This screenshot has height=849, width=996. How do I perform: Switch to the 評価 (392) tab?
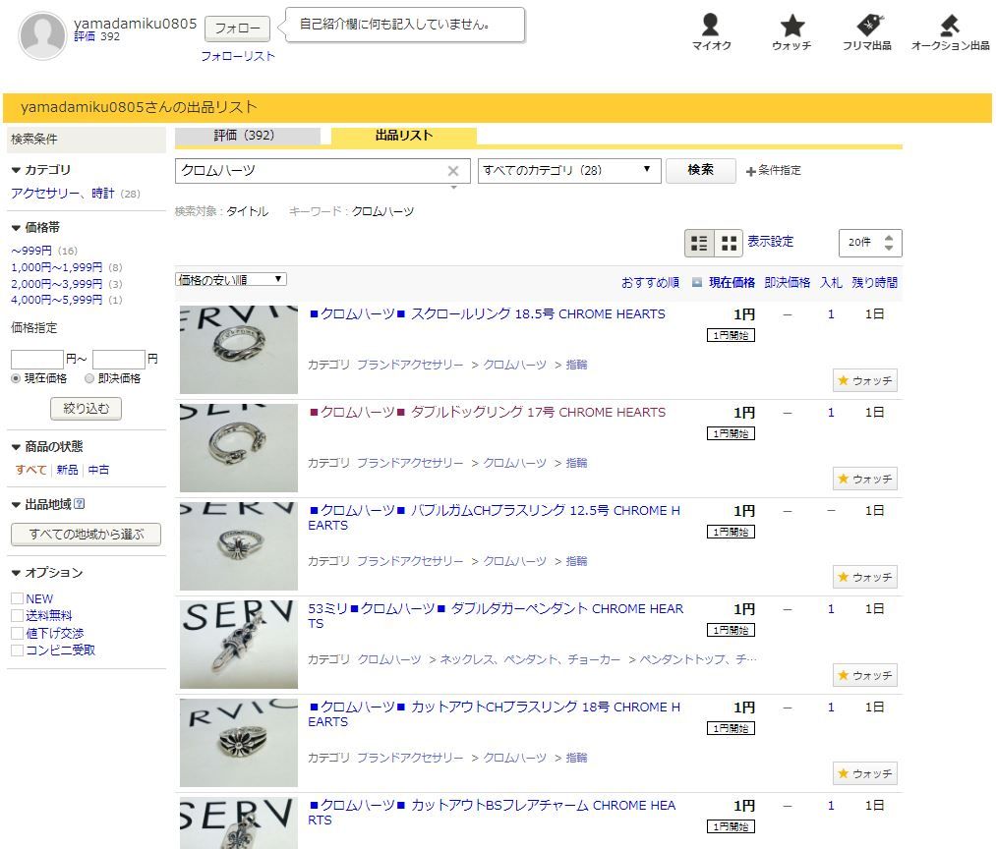(x=248, y=136)
